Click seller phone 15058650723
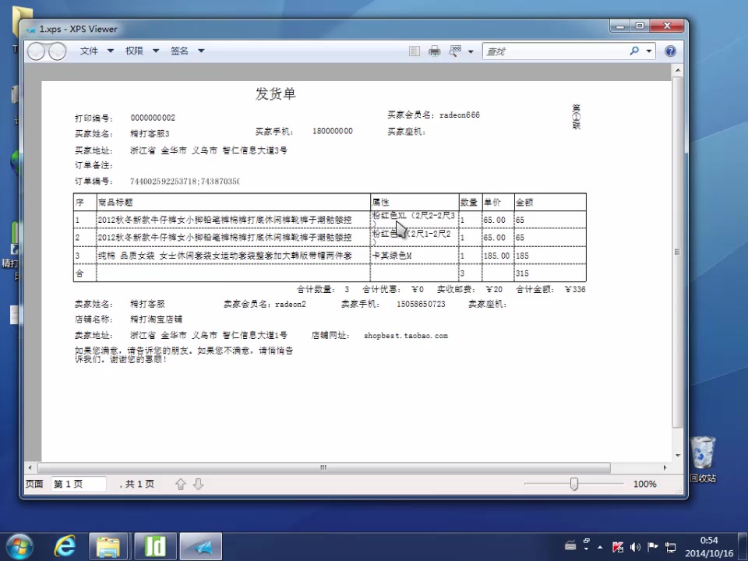748x561 pixels. pyautogui.click(x=421, y=304)
